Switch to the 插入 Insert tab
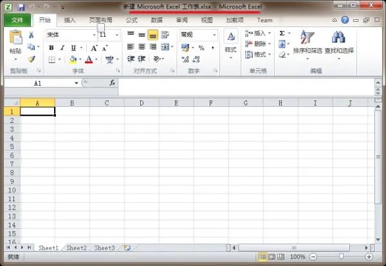Image resolution: width=386 pixels, height=266 pixels. pyautogui.click(x=69, y=20)
